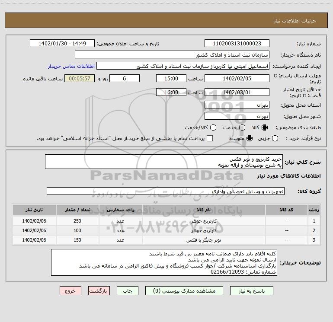The height and width of the screenshot is (322, 333).
Task: Click the buyer notes text area
Action: 164,262
